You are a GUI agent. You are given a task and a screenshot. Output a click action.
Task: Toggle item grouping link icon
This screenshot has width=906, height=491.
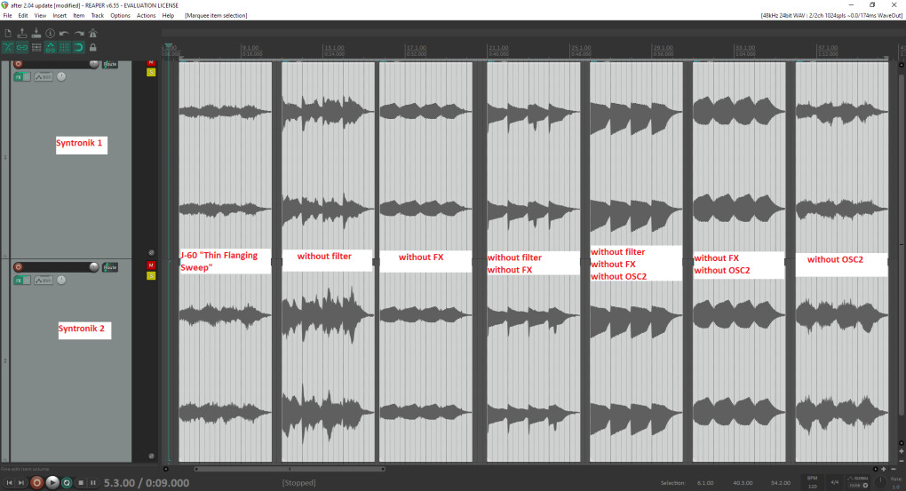22,47
